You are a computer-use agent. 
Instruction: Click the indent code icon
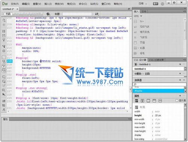pyautogui.click(x=4, y=101)
